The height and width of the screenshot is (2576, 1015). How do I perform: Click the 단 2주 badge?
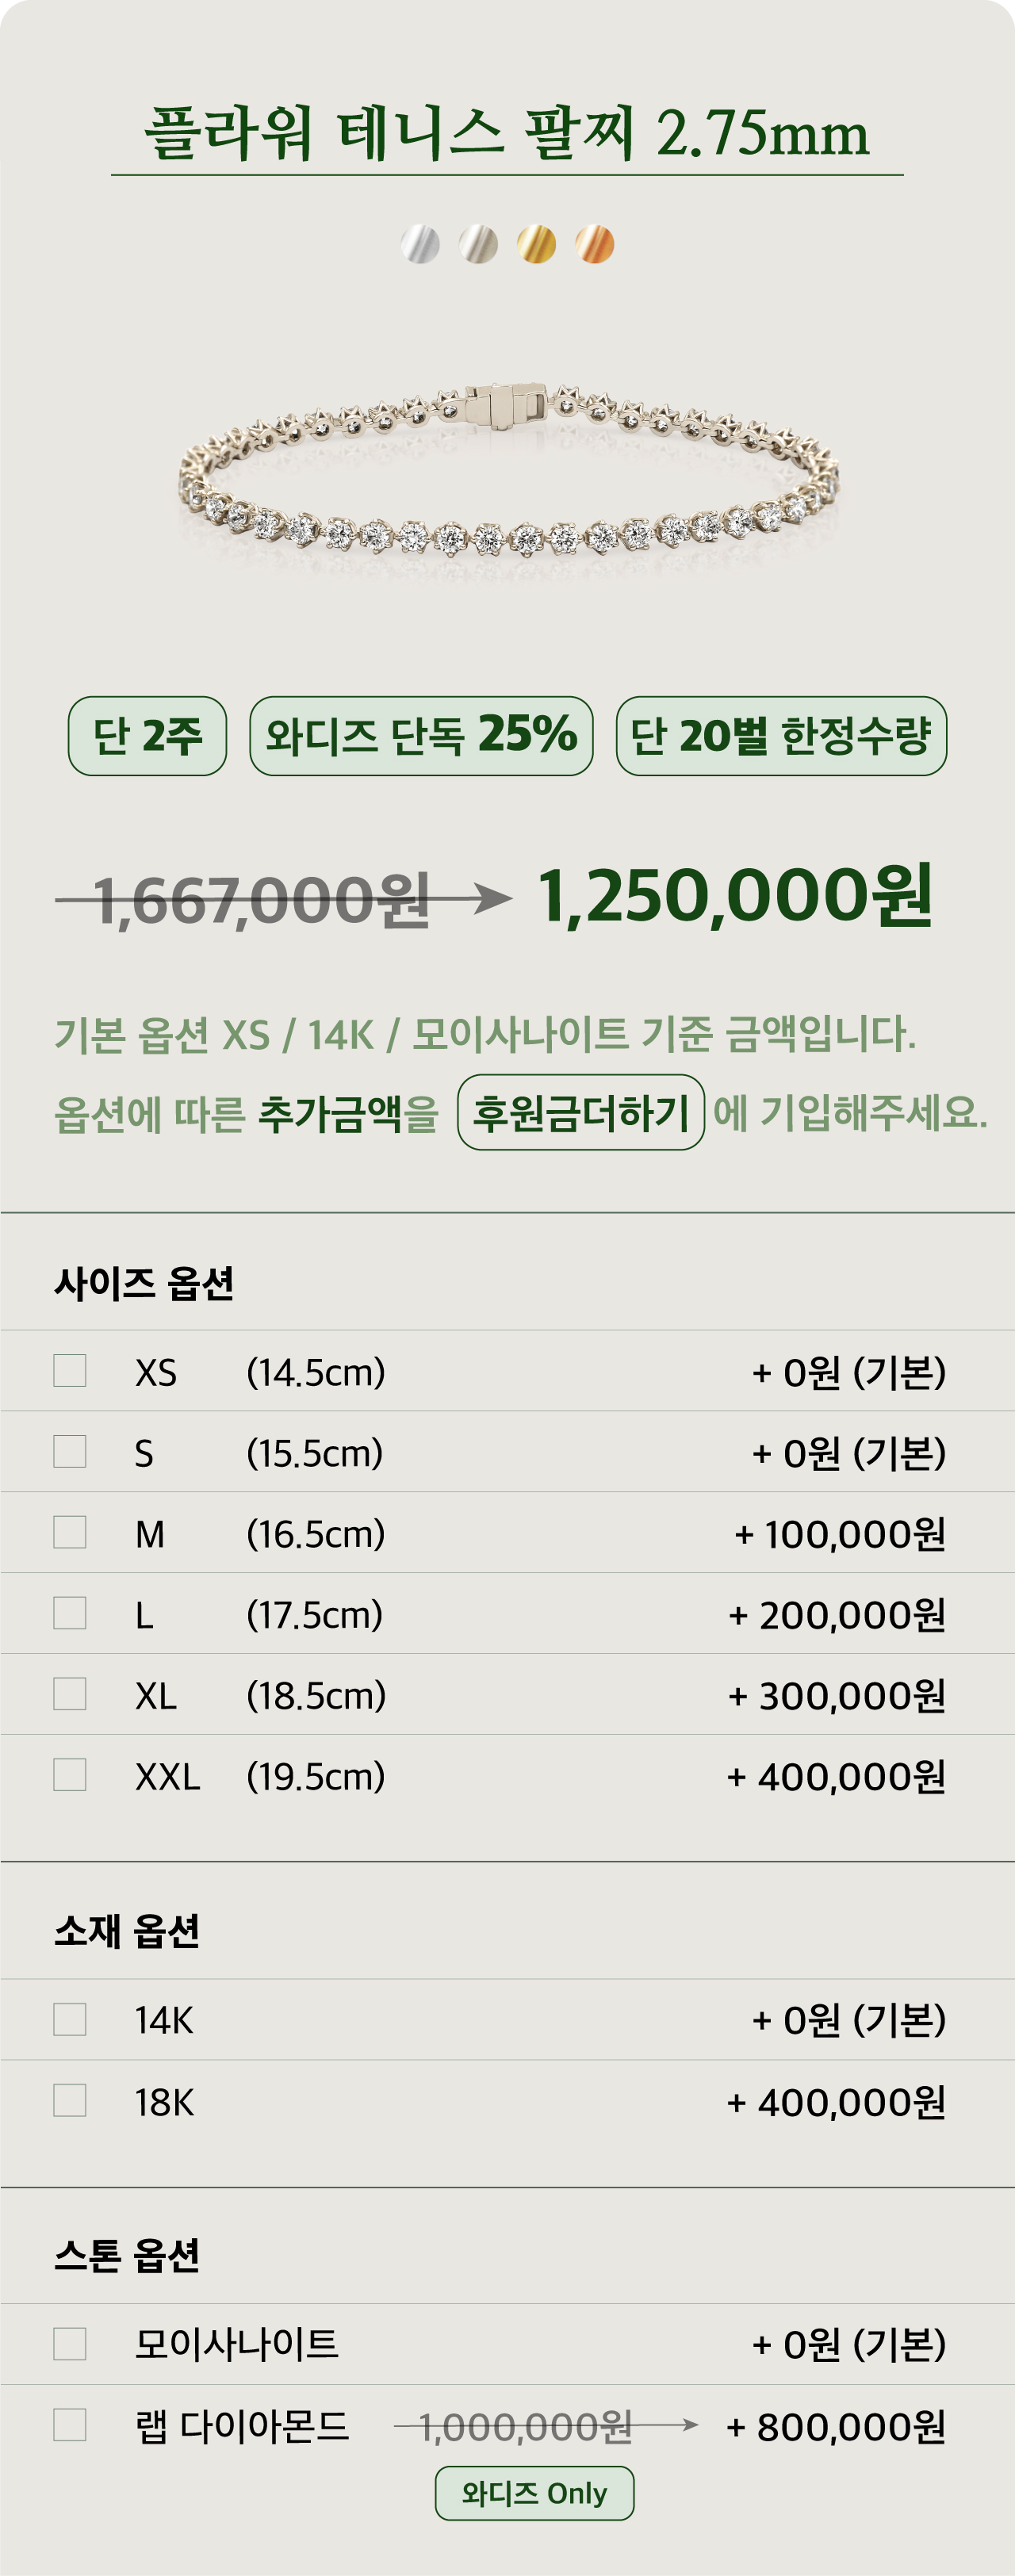[147, 736]
